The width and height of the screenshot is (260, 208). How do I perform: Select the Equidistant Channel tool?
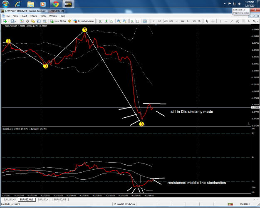point(237,21)
